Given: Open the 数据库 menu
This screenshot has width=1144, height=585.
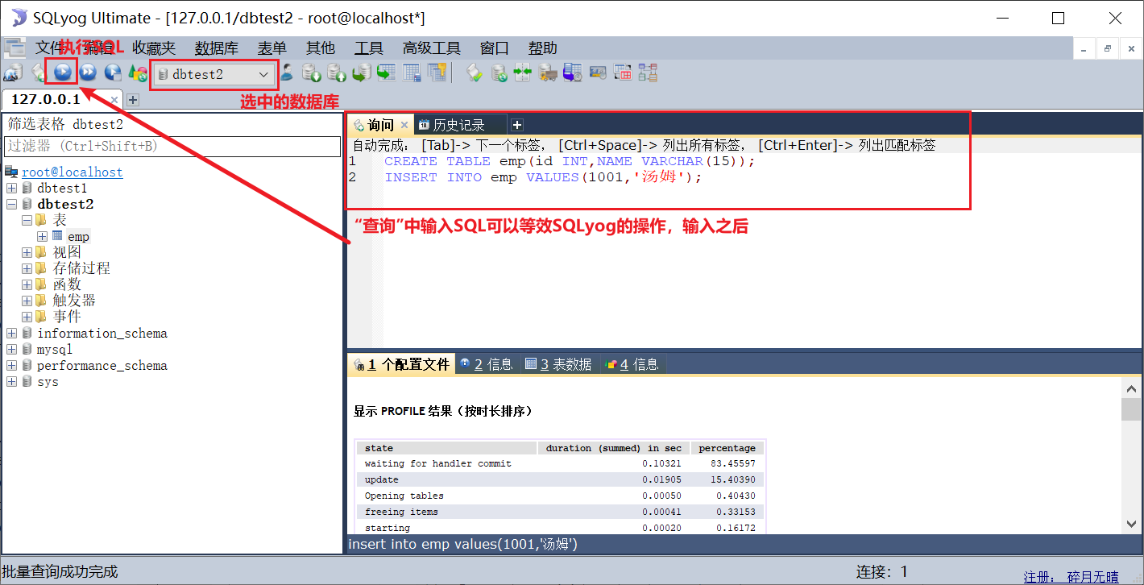Looking at the screenshot, I should coord(217,48).
